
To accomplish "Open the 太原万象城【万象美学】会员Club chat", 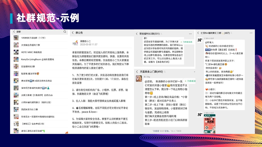I will tap(40, 95).
